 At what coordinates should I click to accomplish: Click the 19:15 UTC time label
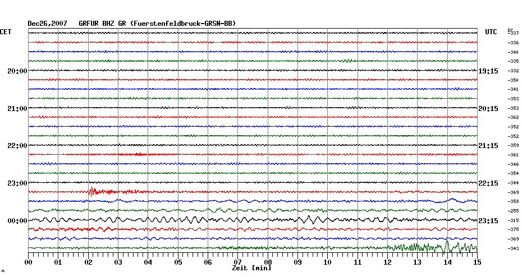488,71
